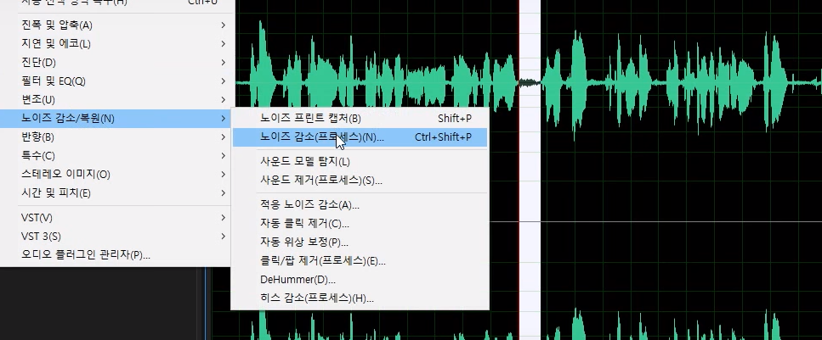Open the 필터 및 EQ(Q) submenu
822x340 pixels.
point(116,81)
